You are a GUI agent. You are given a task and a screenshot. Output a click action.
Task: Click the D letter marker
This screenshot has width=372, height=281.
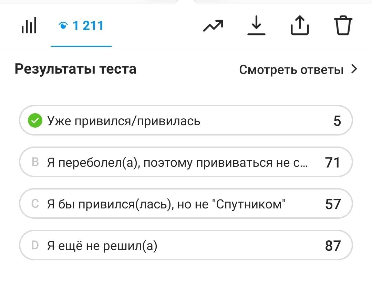pos(35,246)
